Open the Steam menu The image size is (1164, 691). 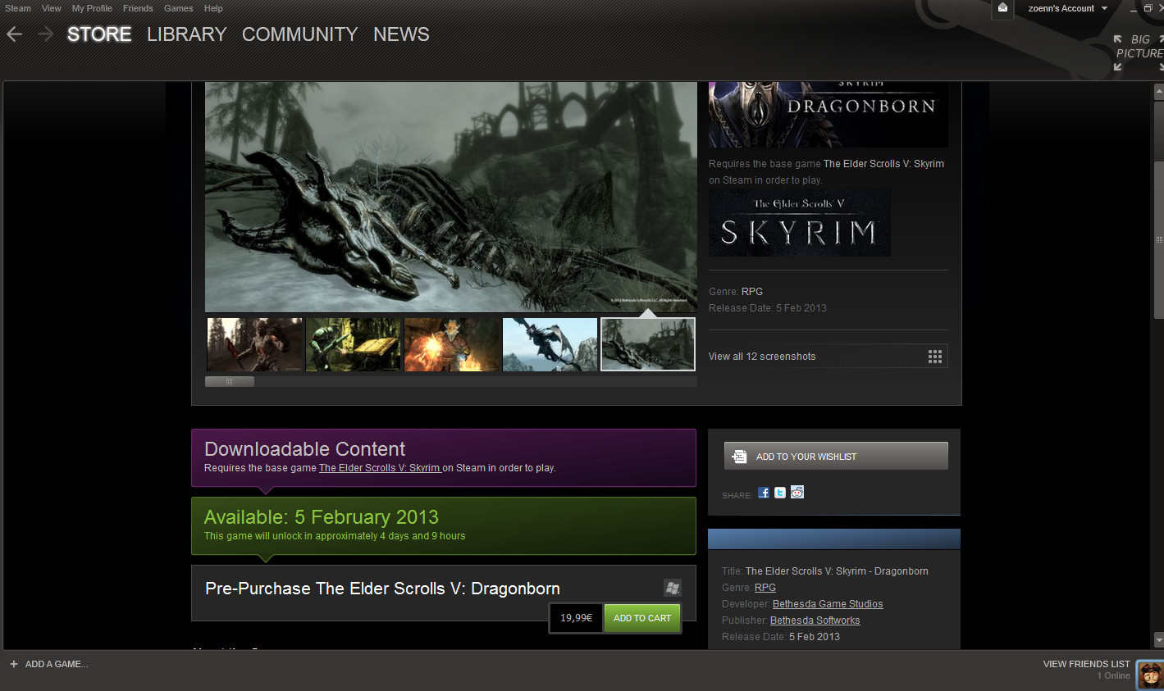[18, 8]
